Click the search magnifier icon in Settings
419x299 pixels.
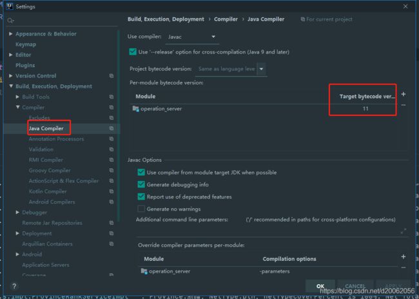10,21
